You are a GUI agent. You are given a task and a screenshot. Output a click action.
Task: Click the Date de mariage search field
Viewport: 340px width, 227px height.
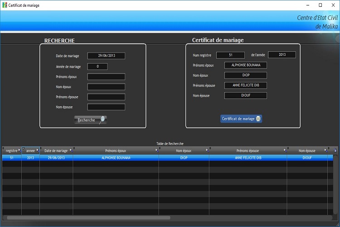click(106, 56)
